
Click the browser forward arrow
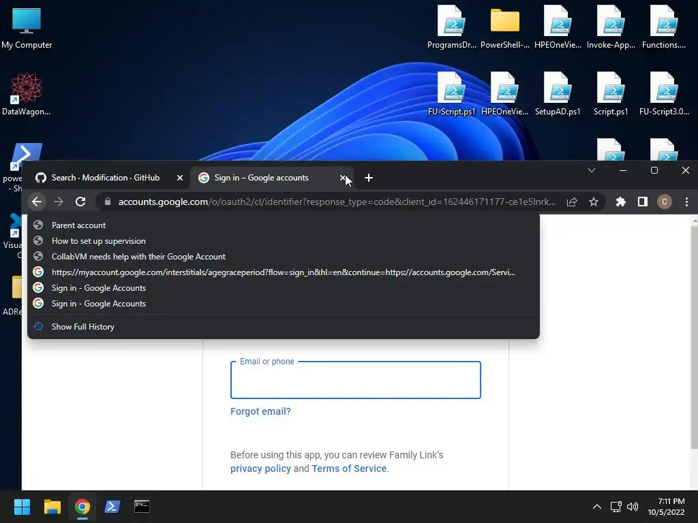59,202
